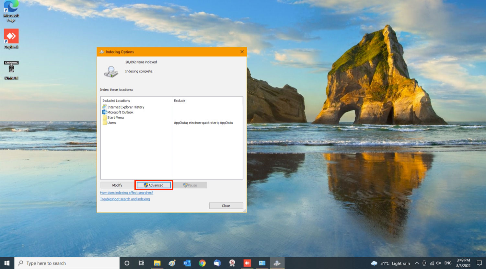Open Outlook from the taskbar
This screenshot has height=269, width=486.
187,263
